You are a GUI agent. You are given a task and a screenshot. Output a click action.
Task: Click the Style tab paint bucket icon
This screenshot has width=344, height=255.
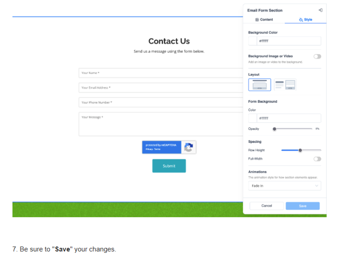coord(301,20)
